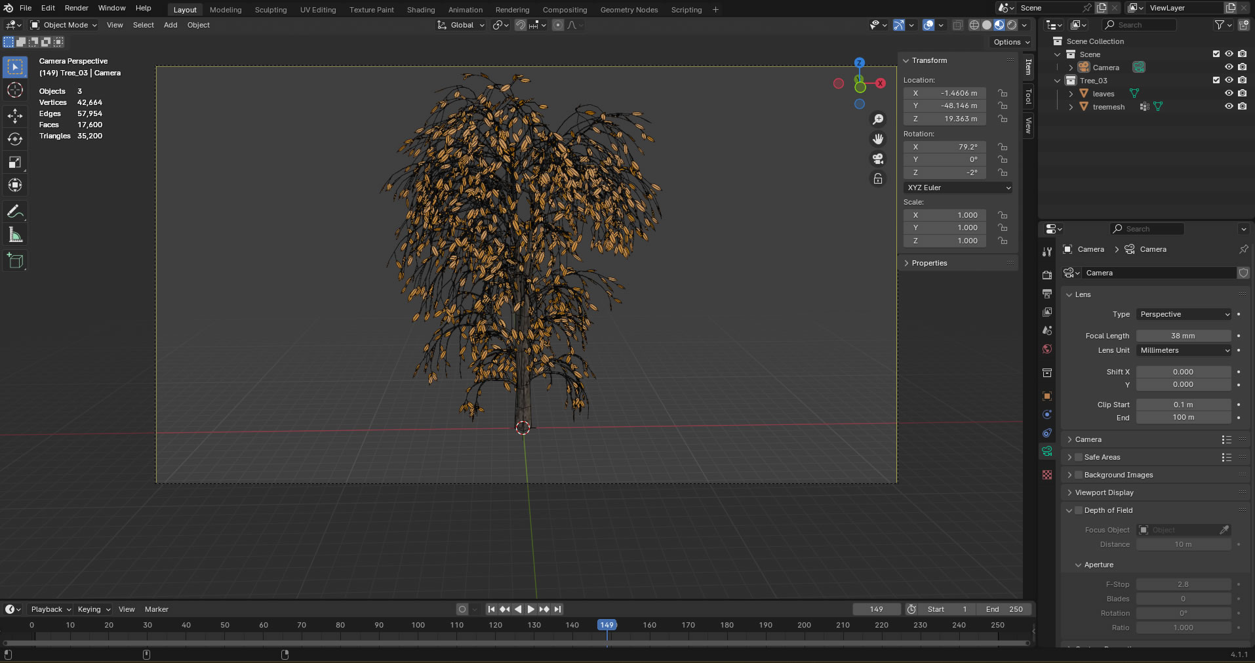Viewport: 1255px width, 663px height.
Task: Activate the Transform tool
Action: [15, 185]
